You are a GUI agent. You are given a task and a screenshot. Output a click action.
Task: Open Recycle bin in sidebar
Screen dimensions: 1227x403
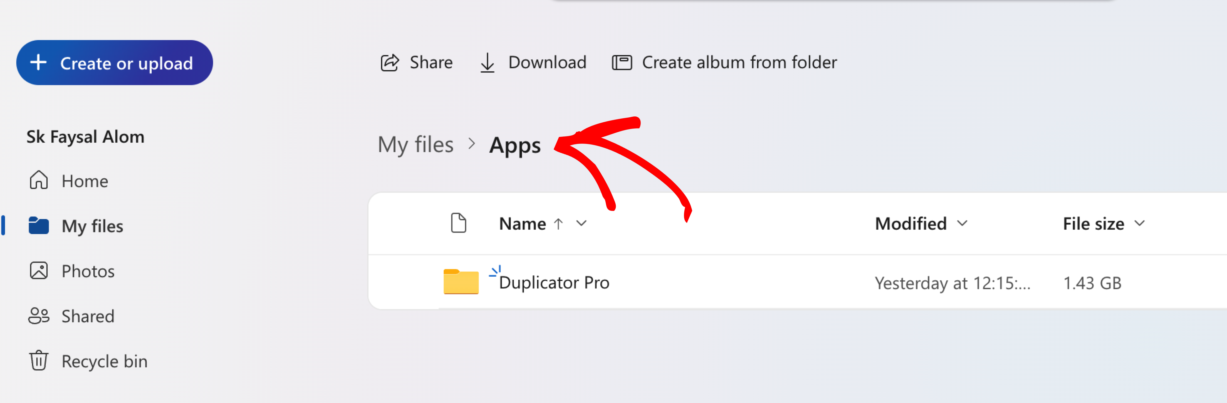tap(104, 362)
